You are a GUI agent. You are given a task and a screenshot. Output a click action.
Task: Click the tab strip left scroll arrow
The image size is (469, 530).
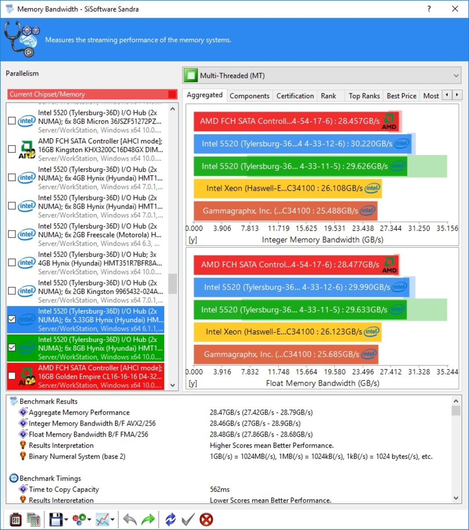[447, 95]
